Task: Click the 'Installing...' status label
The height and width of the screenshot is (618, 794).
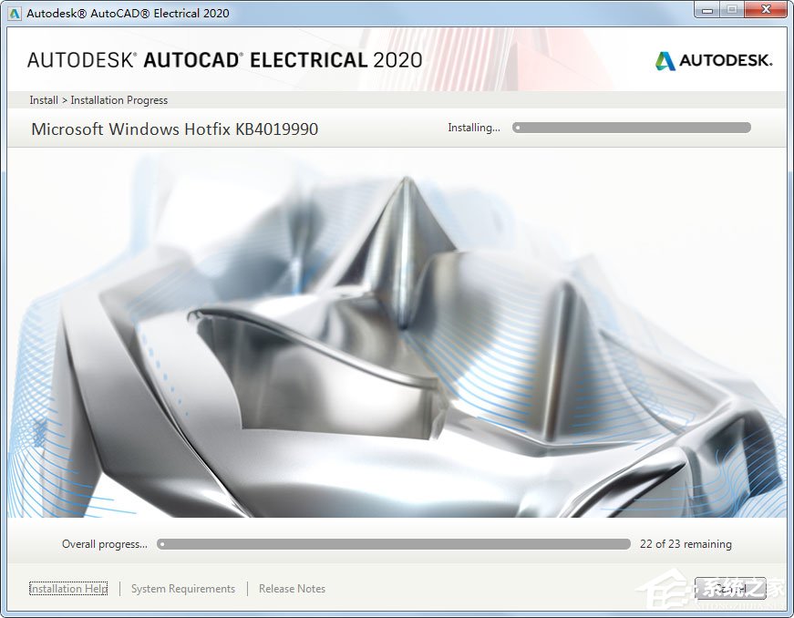Action: click(x=474, y=128)
